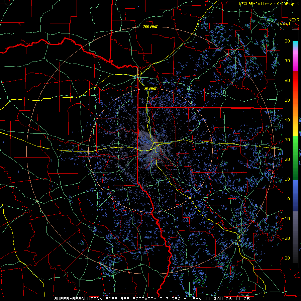Click the -30 value on the dBZ scale
Image resolution: width=301 pixels, height=301 pixels.
(286, 258)
